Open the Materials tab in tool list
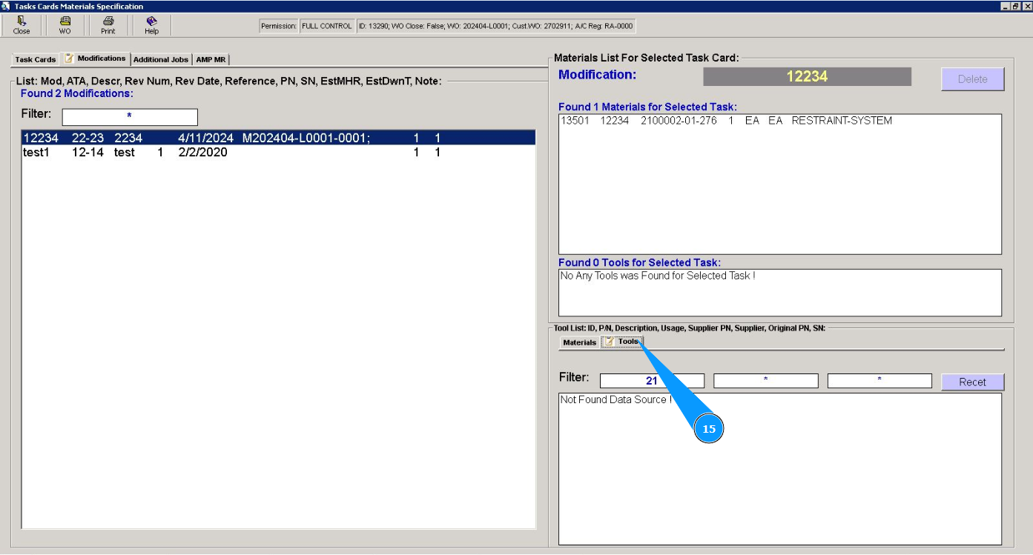This screenshot has height=555, width=1033. click(579, 342)
